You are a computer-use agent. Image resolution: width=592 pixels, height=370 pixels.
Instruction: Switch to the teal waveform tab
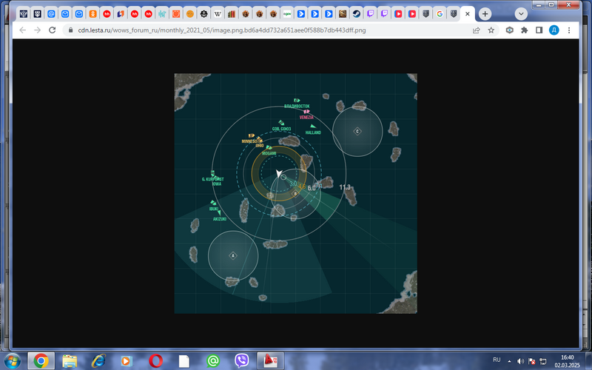coord(162,14)
